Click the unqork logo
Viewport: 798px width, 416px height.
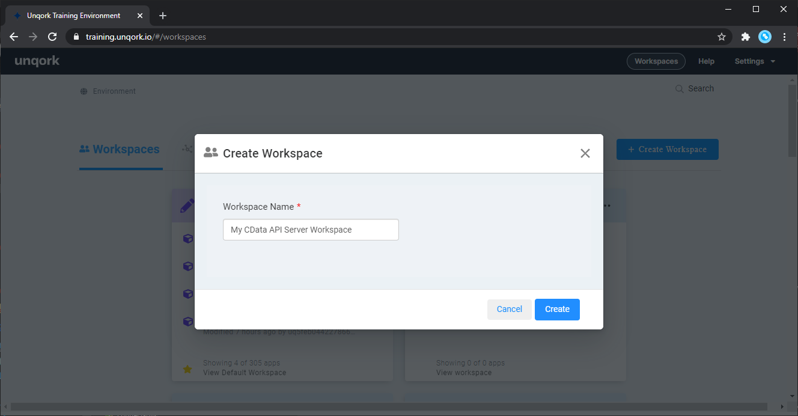pos(37,61)
